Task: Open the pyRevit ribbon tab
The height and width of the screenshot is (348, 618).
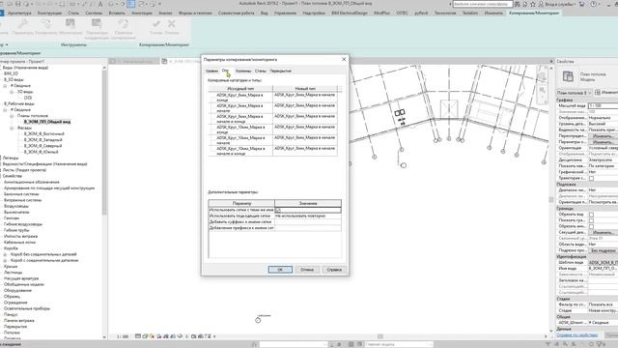Action: [x=421, y=13]
